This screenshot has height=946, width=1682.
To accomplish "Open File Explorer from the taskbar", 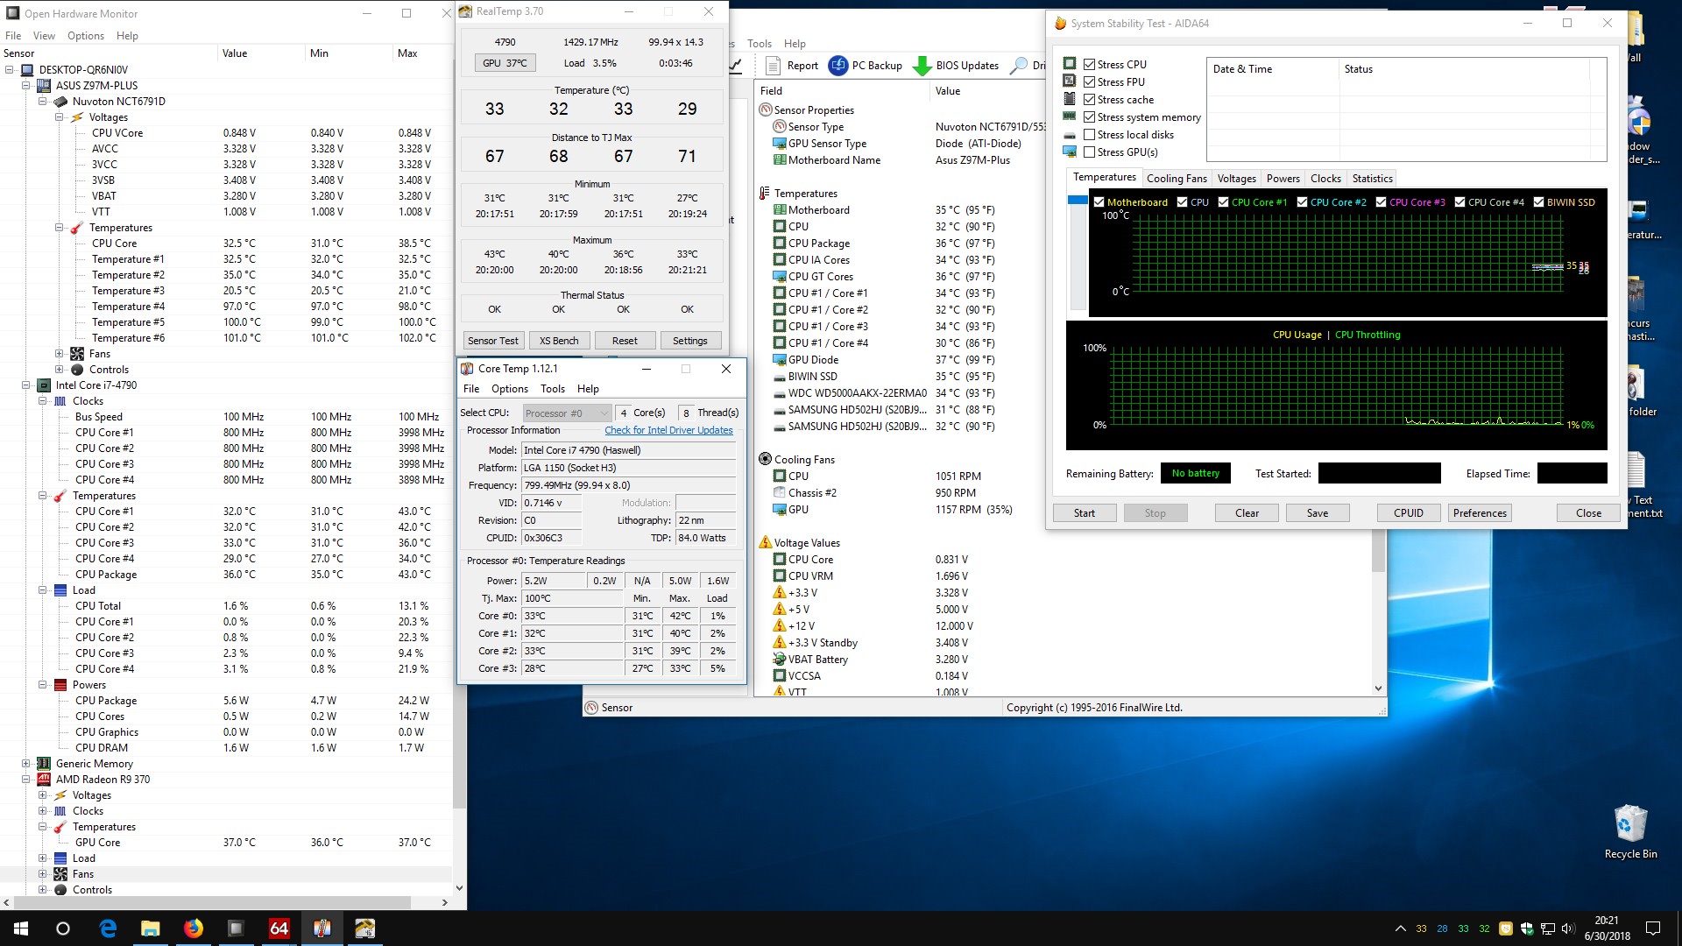I will (x=150, y=928).
